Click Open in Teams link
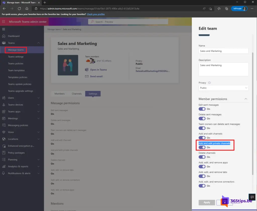The image size is (257, 211). (98, 70)
